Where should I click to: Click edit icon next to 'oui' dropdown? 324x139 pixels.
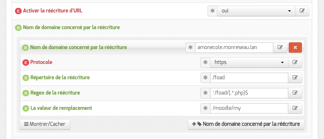click(302, 11)
